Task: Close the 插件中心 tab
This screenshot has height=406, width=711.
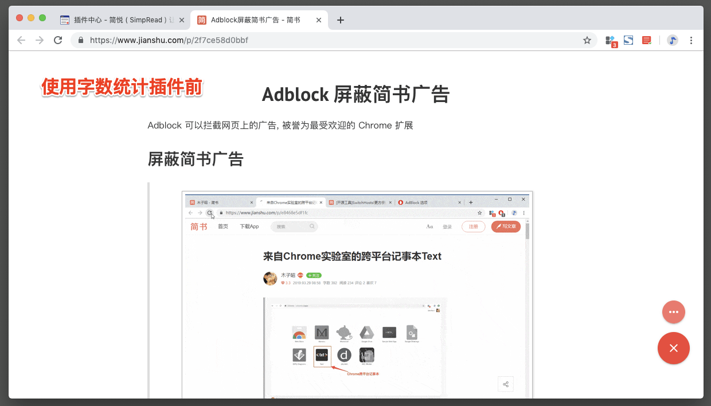Action: 182,20
